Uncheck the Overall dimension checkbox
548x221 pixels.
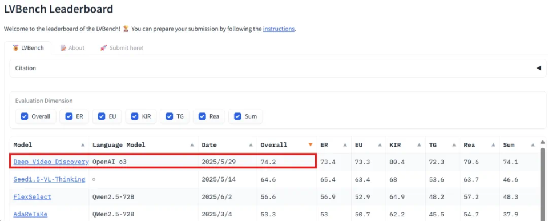(24, 116)
